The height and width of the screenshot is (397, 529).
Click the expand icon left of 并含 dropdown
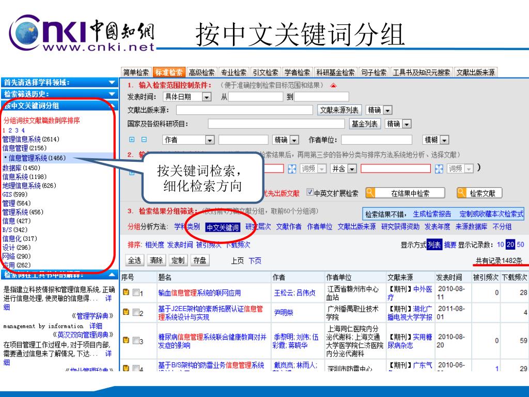pos(292,169)
